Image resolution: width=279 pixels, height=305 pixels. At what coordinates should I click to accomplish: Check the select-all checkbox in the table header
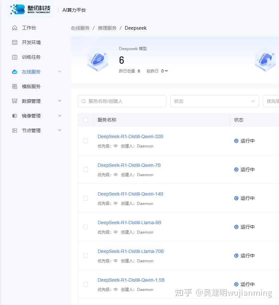(86, 119)
